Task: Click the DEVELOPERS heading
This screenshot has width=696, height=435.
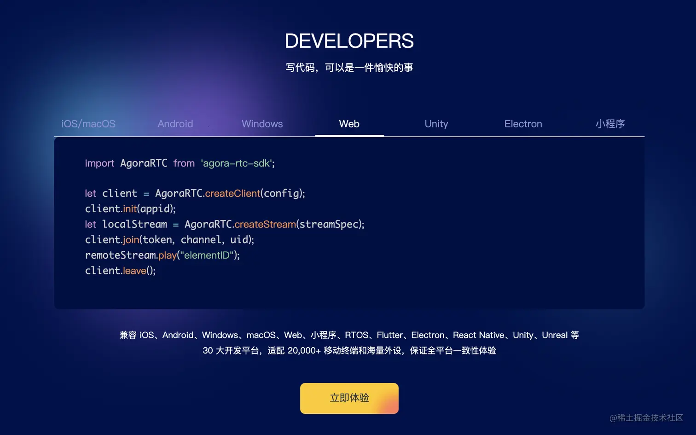Action: (x=349, y=41)
